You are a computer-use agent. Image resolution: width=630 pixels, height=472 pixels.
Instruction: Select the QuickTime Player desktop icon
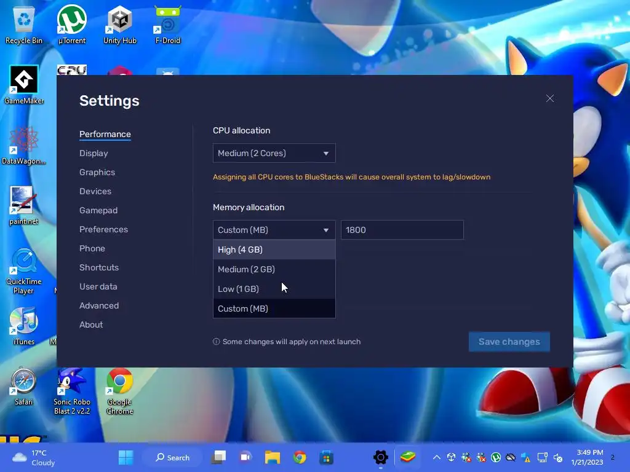tap(24, 271)
